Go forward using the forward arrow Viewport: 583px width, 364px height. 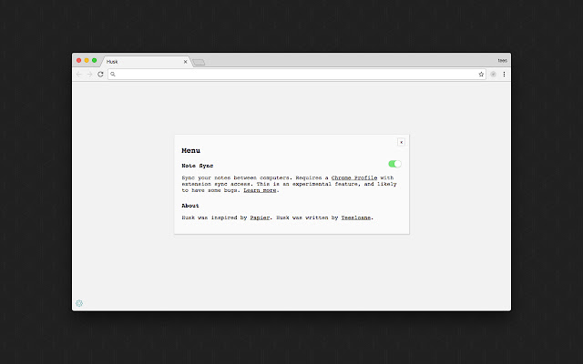(x=89, y=75)
